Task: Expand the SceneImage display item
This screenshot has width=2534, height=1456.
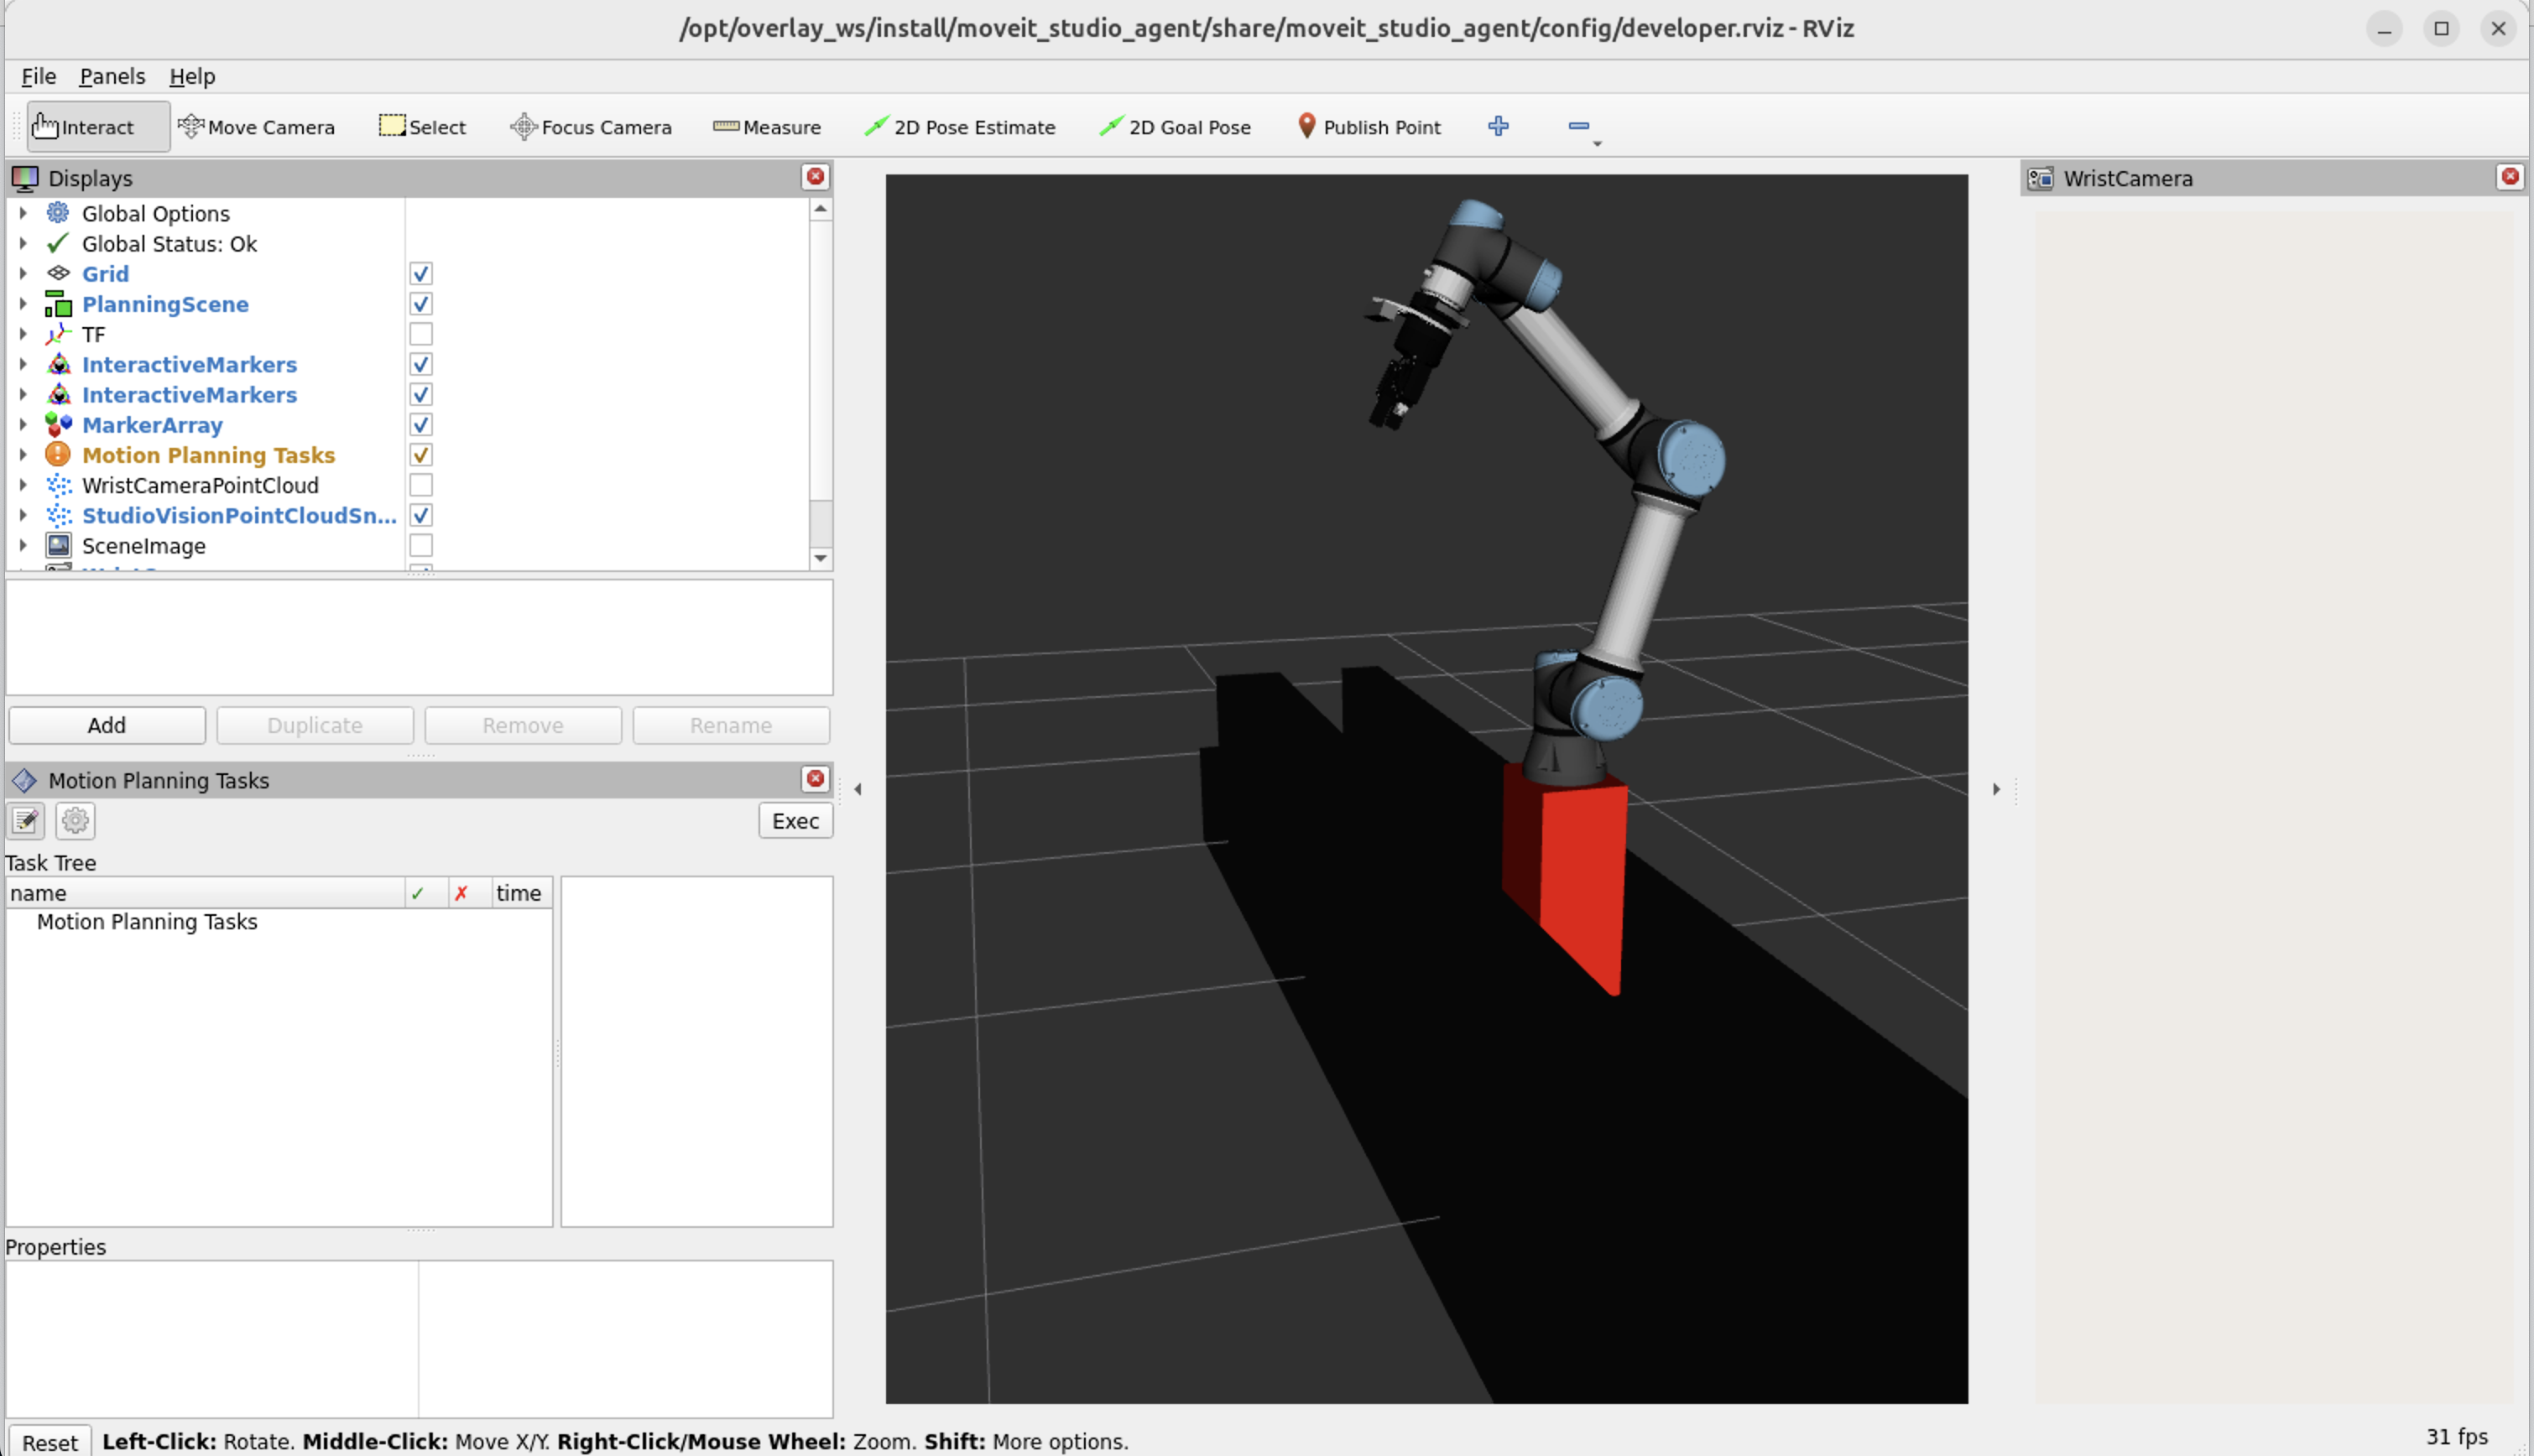Action: tap(23, 546)
